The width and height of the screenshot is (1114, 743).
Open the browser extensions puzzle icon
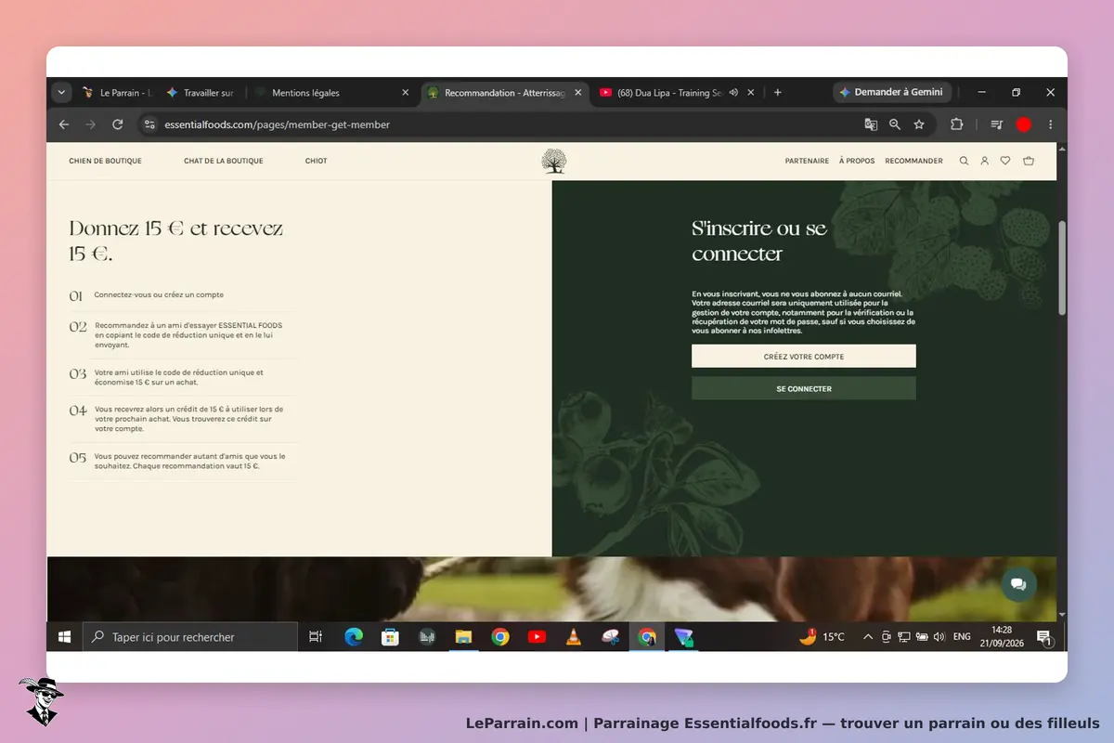tap(956, 124)
